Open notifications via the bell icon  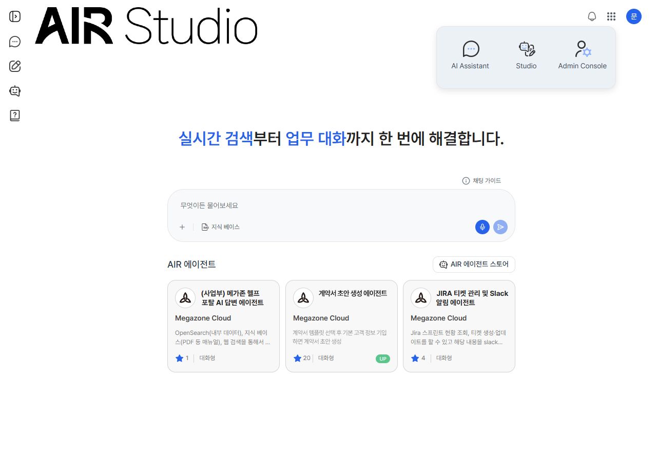coord(592,16)
